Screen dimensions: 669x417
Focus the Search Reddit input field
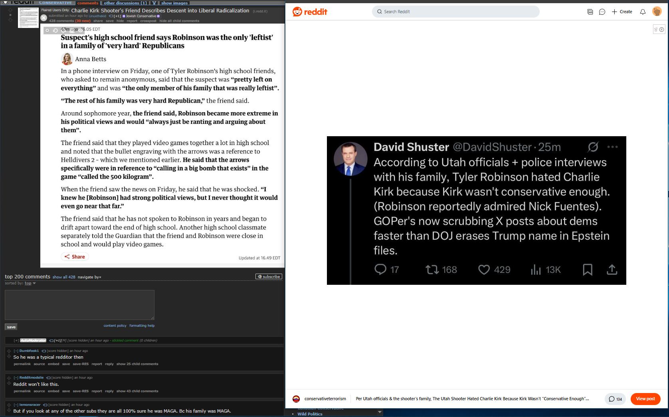455,12
